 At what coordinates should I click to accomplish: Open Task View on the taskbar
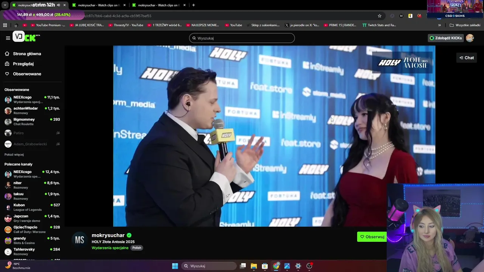(243, 266)
